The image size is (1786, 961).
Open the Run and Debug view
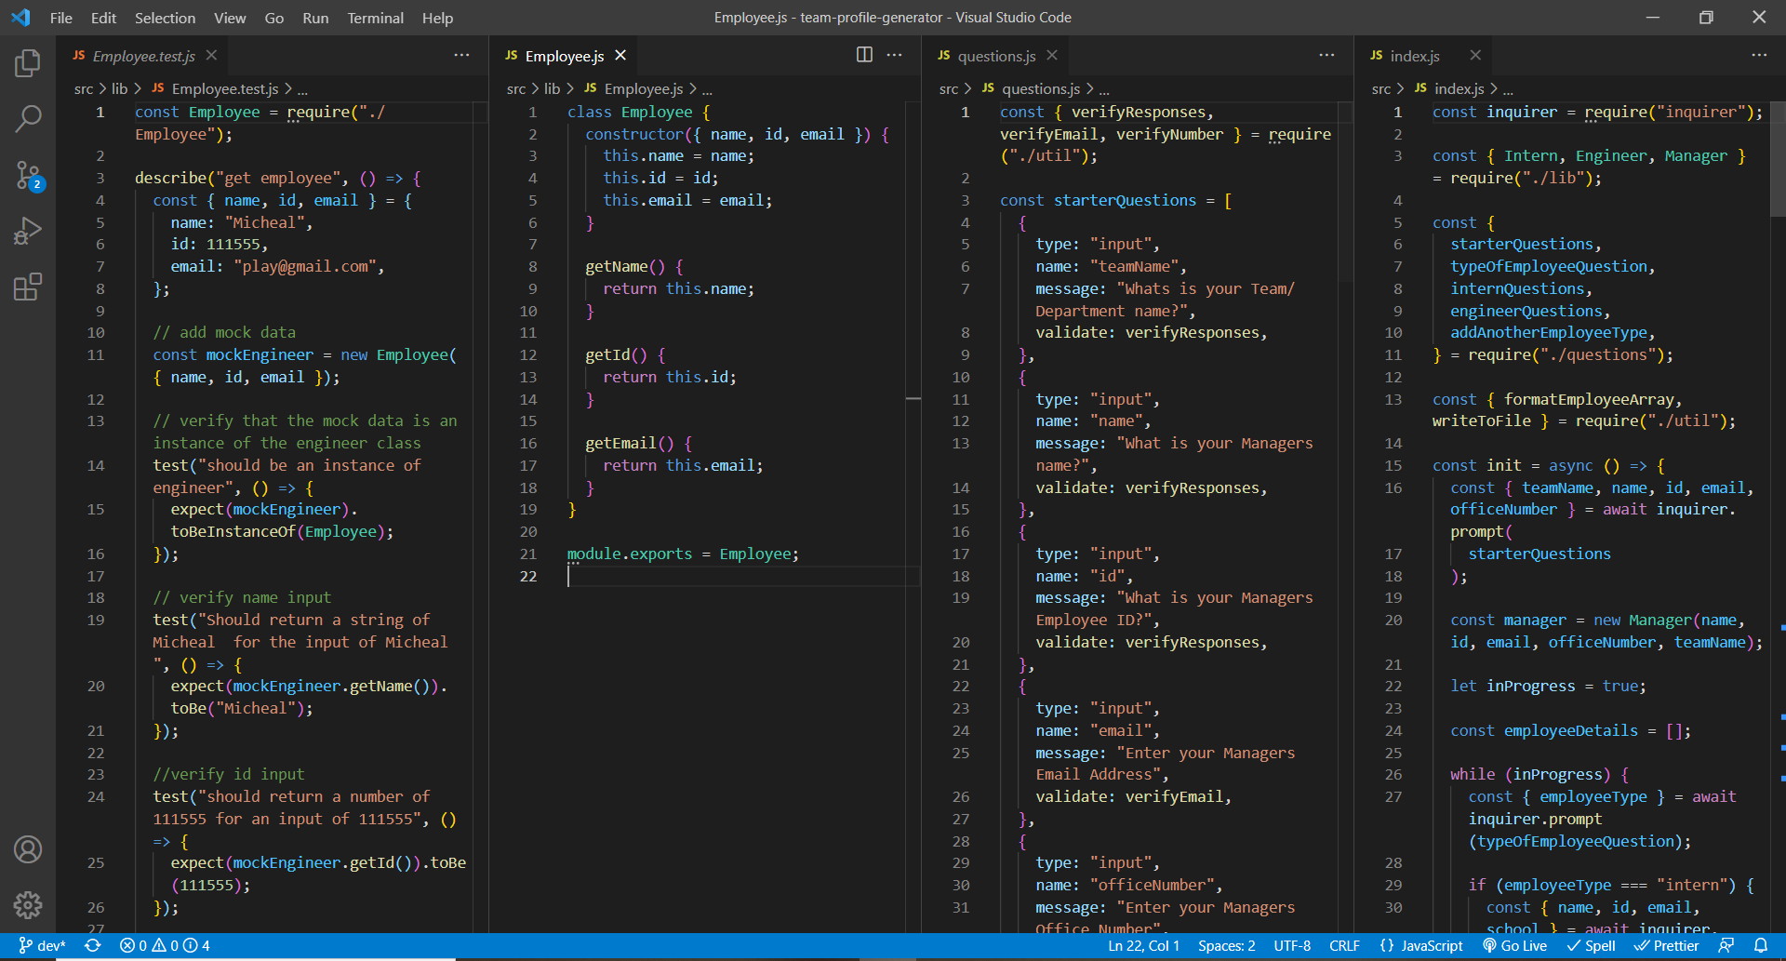(28, 231)
